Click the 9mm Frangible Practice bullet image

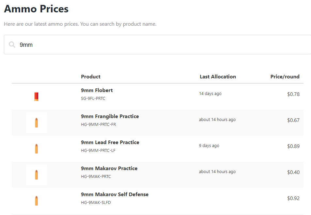point(37,123)
